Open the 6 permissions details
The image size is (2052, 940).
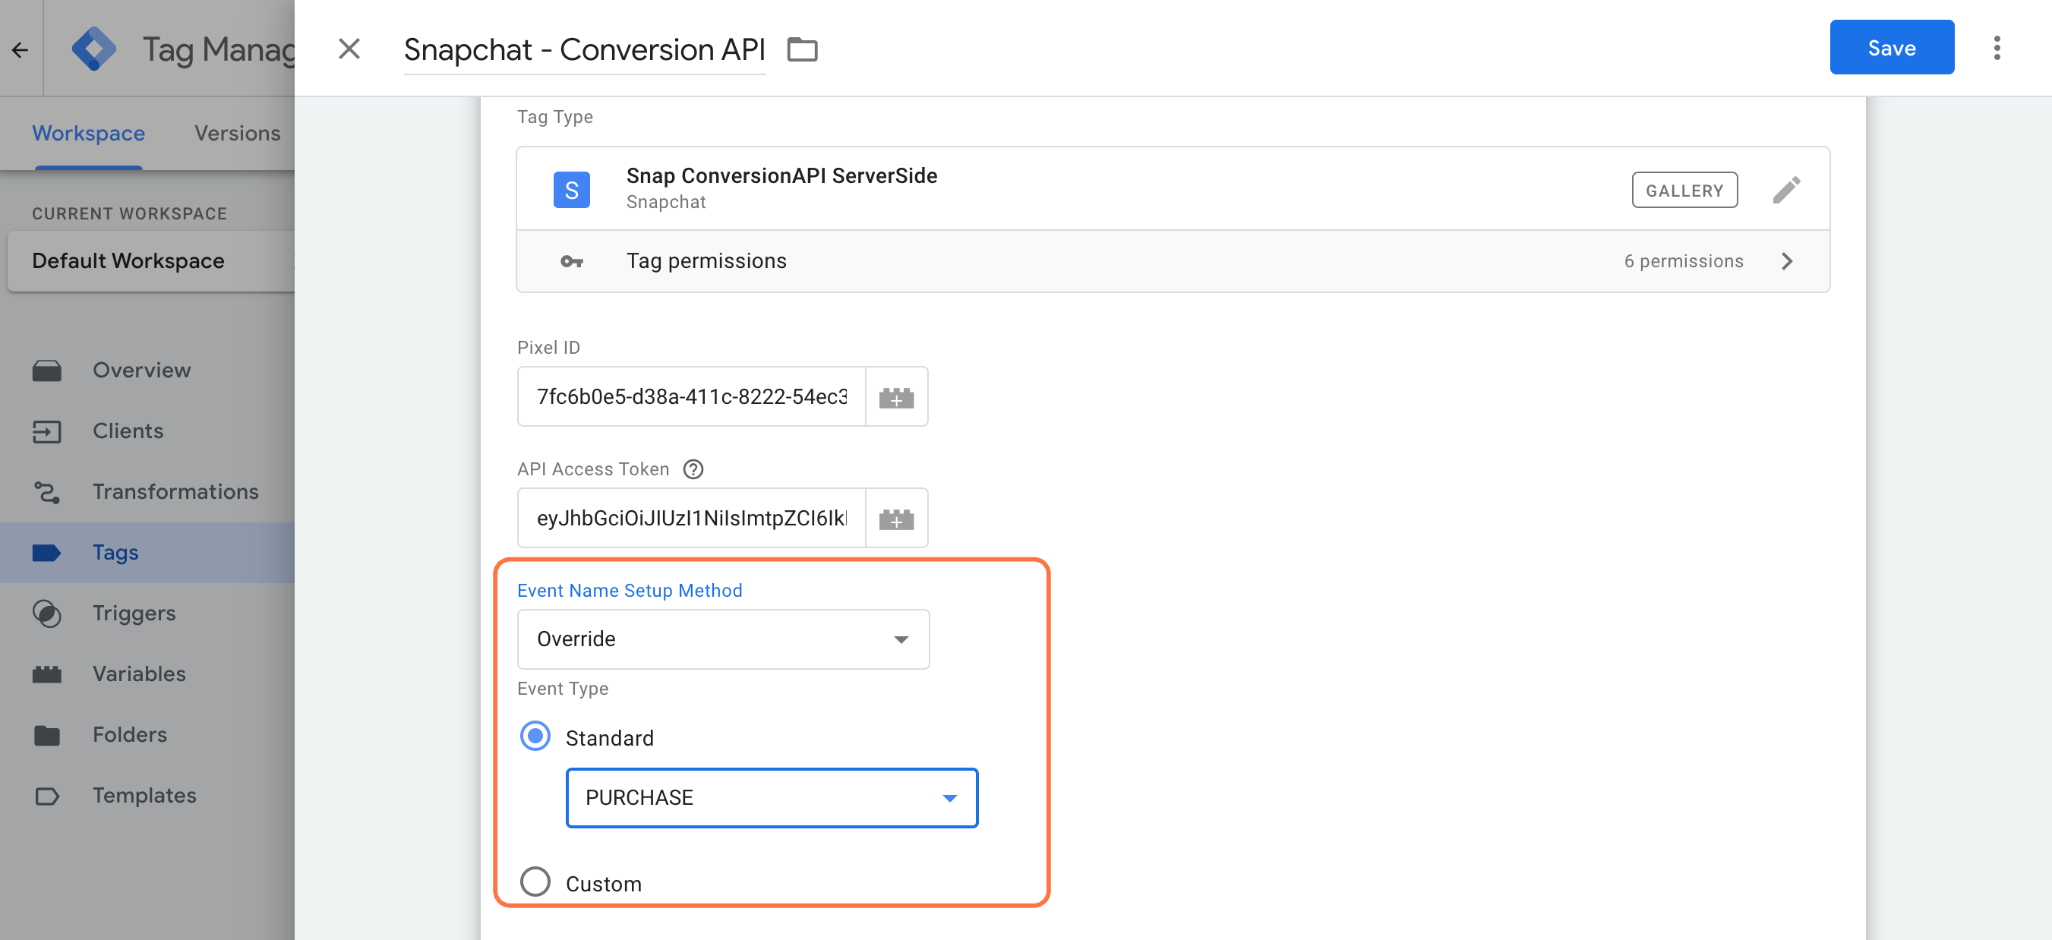click(1683, 261)
